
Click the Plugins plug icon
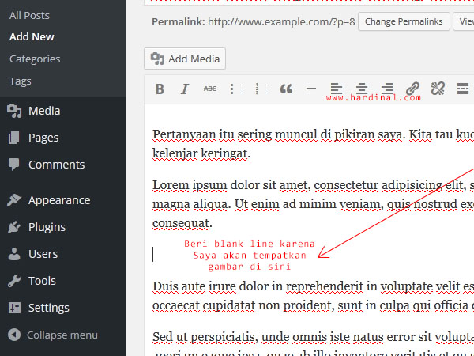[x=14, y=227]
